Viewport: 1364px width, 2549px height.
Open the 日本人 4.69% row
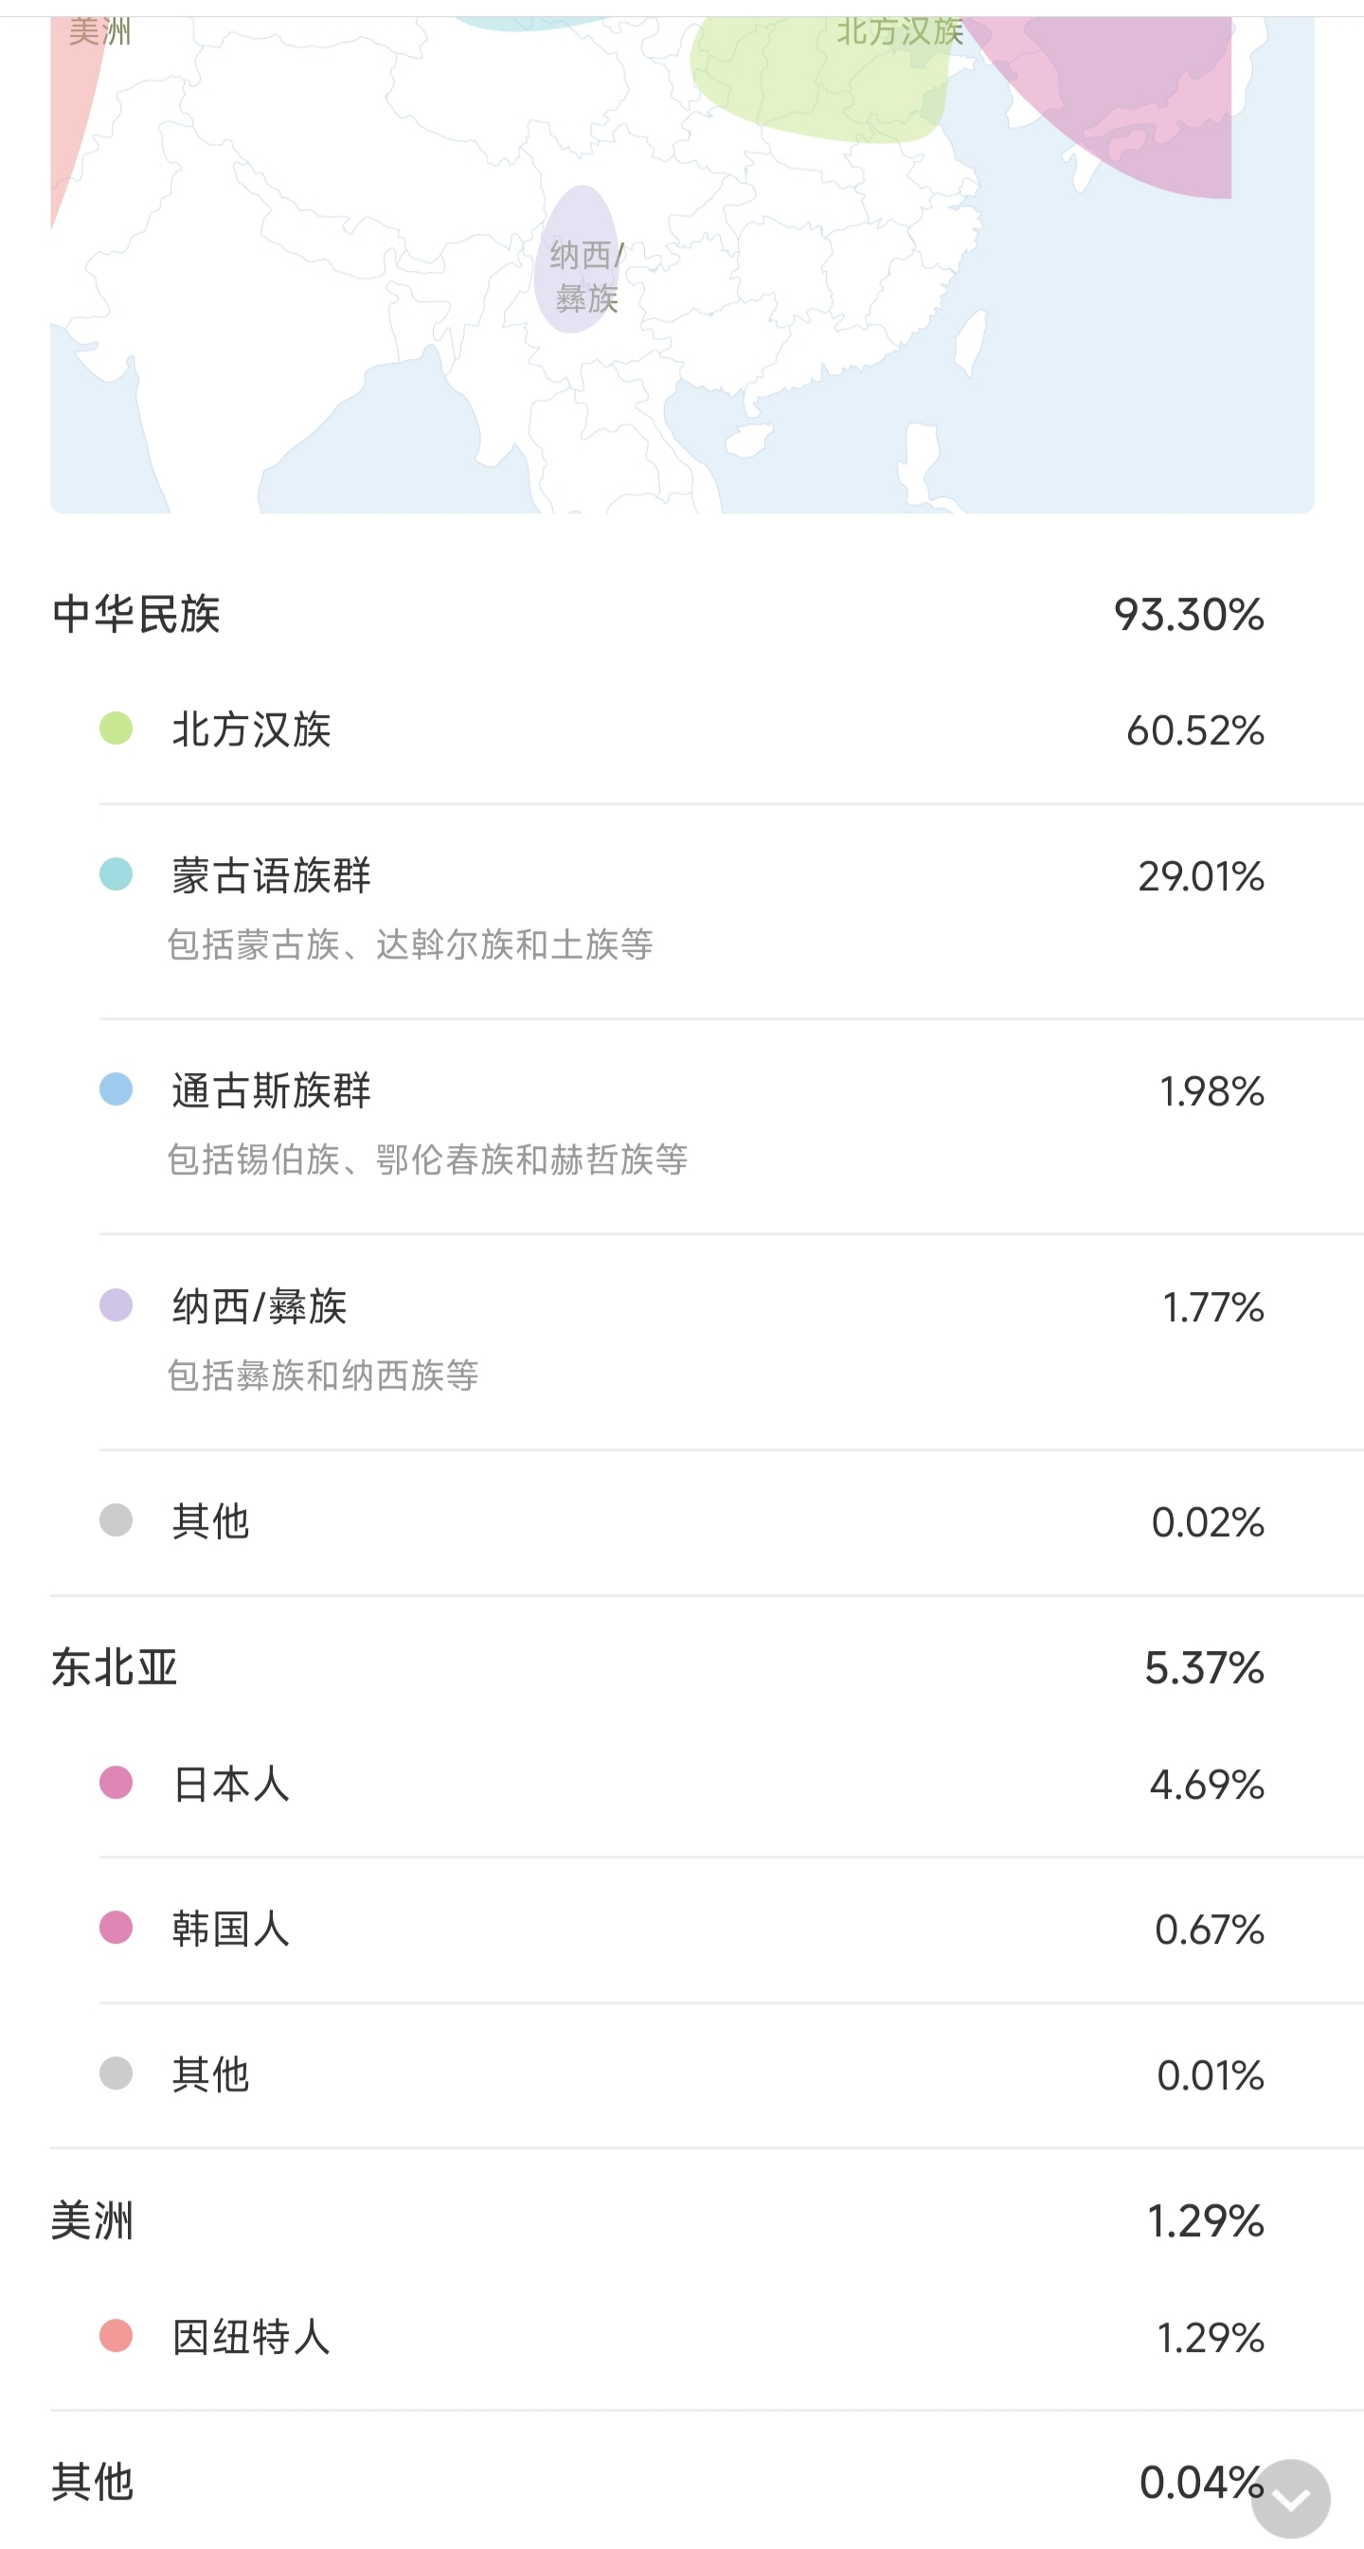[x=692, y=1783]
